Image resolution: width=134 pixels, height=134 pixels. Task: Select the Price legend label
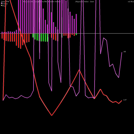click(x=4, y=6)
